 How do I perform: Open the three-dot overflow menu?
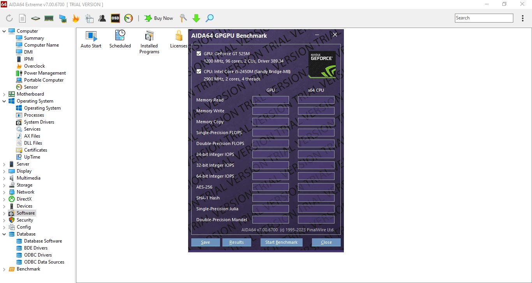coord(523,18)
